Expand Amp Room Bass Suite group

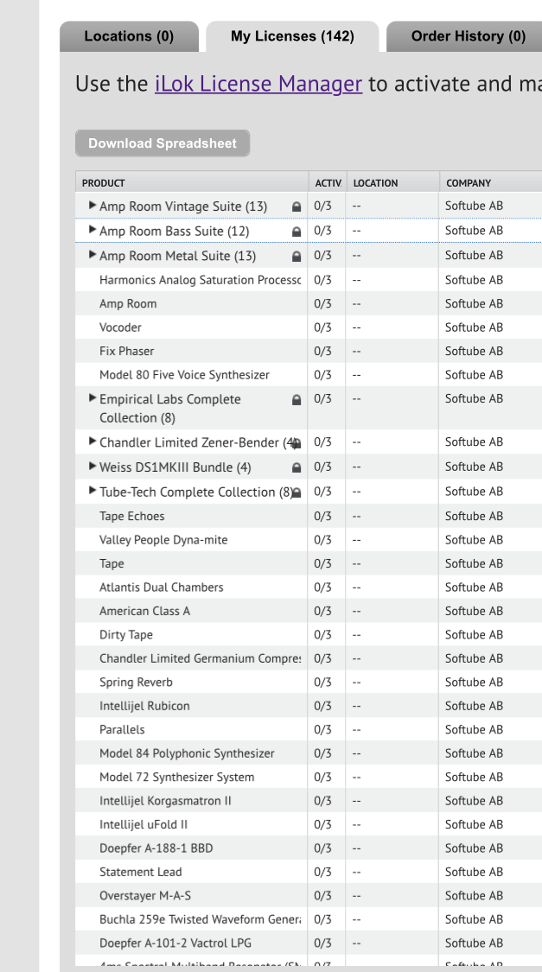[x=92, y=230]
